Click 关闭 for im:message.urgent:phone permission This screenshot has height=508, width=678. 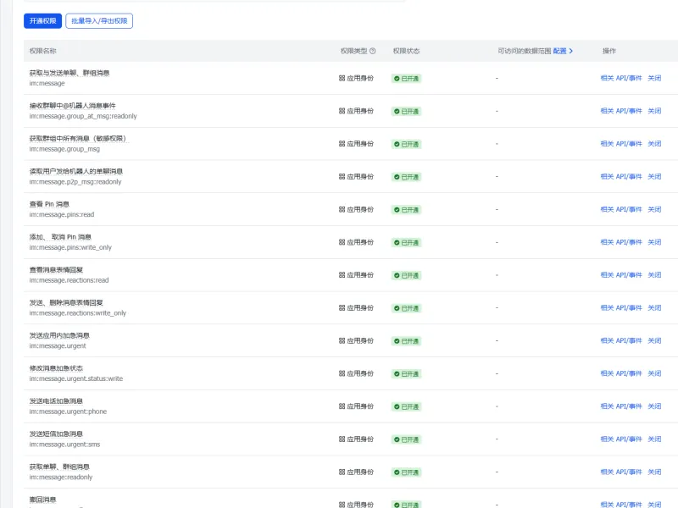[x=654, y=406]
